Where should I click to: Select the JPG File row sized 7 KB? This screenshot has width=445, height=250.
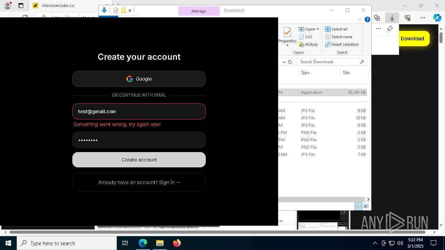click(x=323, y=155)
